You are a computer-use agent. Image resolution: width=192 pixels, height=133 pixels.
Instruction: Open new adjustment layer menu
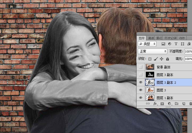[x=170, y=104]
